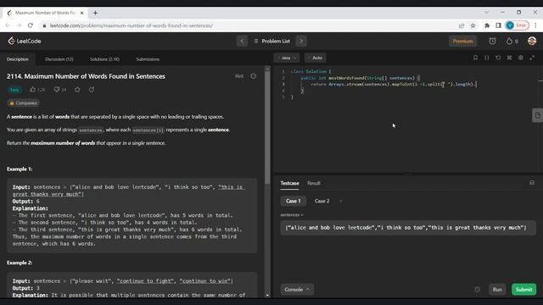Screen dimensions: 543x305
Task: Close the Maximum Number of Words tab
Action: [x=82, y=14]
